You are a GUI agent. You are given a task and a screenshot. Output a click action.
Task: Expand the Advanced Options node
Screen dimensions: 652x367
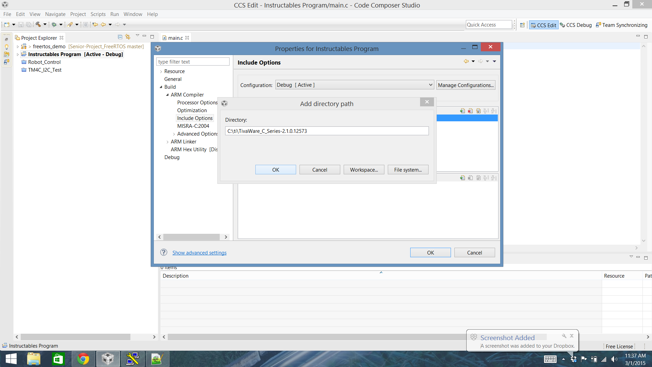pos(174,134)
